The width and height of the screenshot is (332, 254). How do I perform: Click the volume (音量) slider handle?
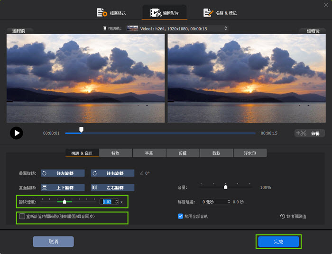(x=226, y=187)
